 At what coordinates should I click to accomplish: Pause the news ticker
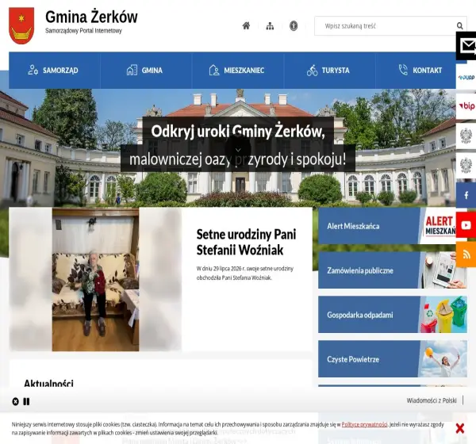coord(26,401)
